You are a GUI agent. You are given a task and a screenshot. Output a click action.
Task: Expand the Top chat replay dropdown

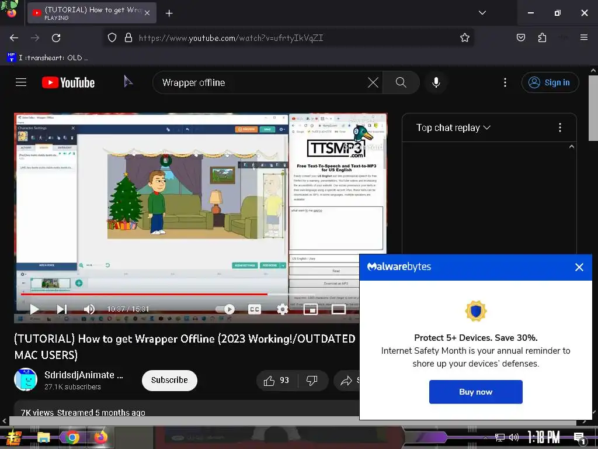pyautogui.click(x=453, y=127)
